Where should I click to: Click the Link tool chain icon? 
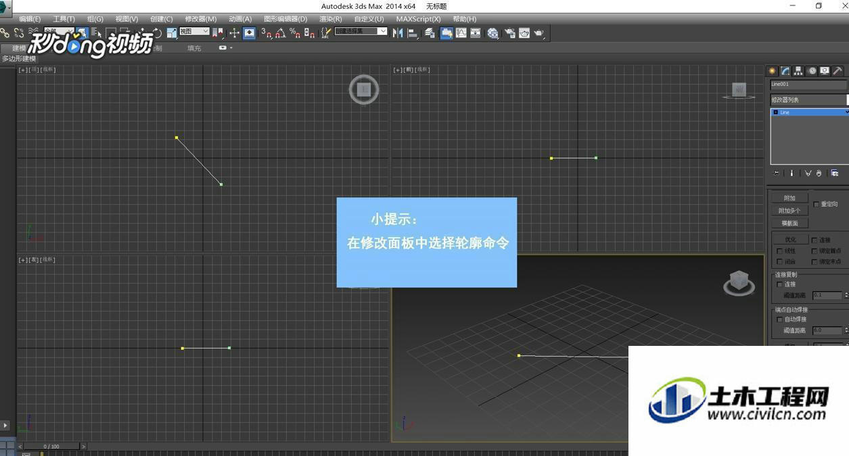(x=5, y=32)
